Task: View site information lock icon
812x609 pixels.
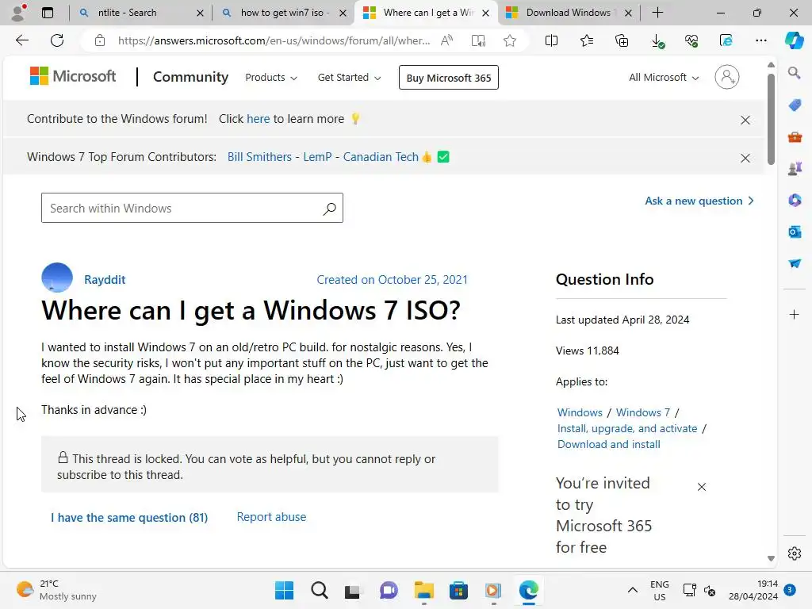Action: point(100,40)
